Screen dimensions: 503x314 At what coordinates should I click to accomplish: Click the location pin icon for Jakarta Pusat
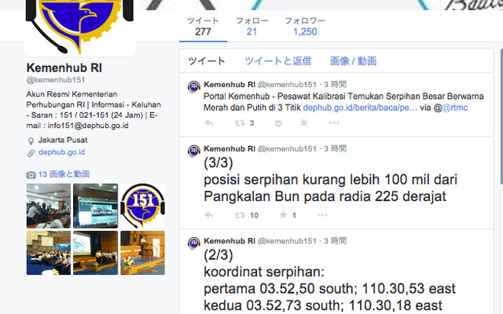[31, 141]
